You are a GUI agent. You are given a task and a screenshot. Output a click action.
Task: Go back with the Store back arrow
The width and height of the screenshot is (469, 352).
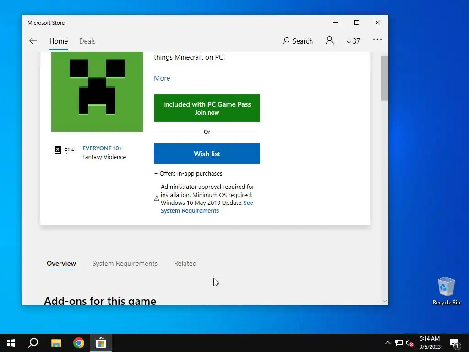pos(33,41)
